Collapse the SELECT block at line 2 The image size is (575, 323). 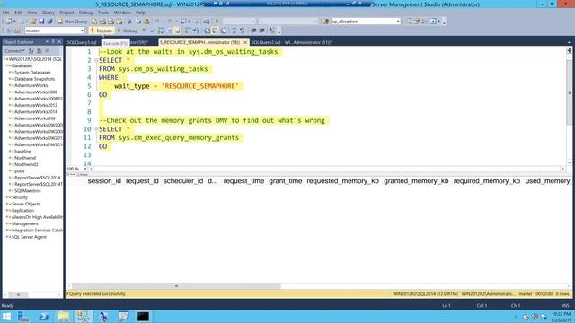(96, 60)
